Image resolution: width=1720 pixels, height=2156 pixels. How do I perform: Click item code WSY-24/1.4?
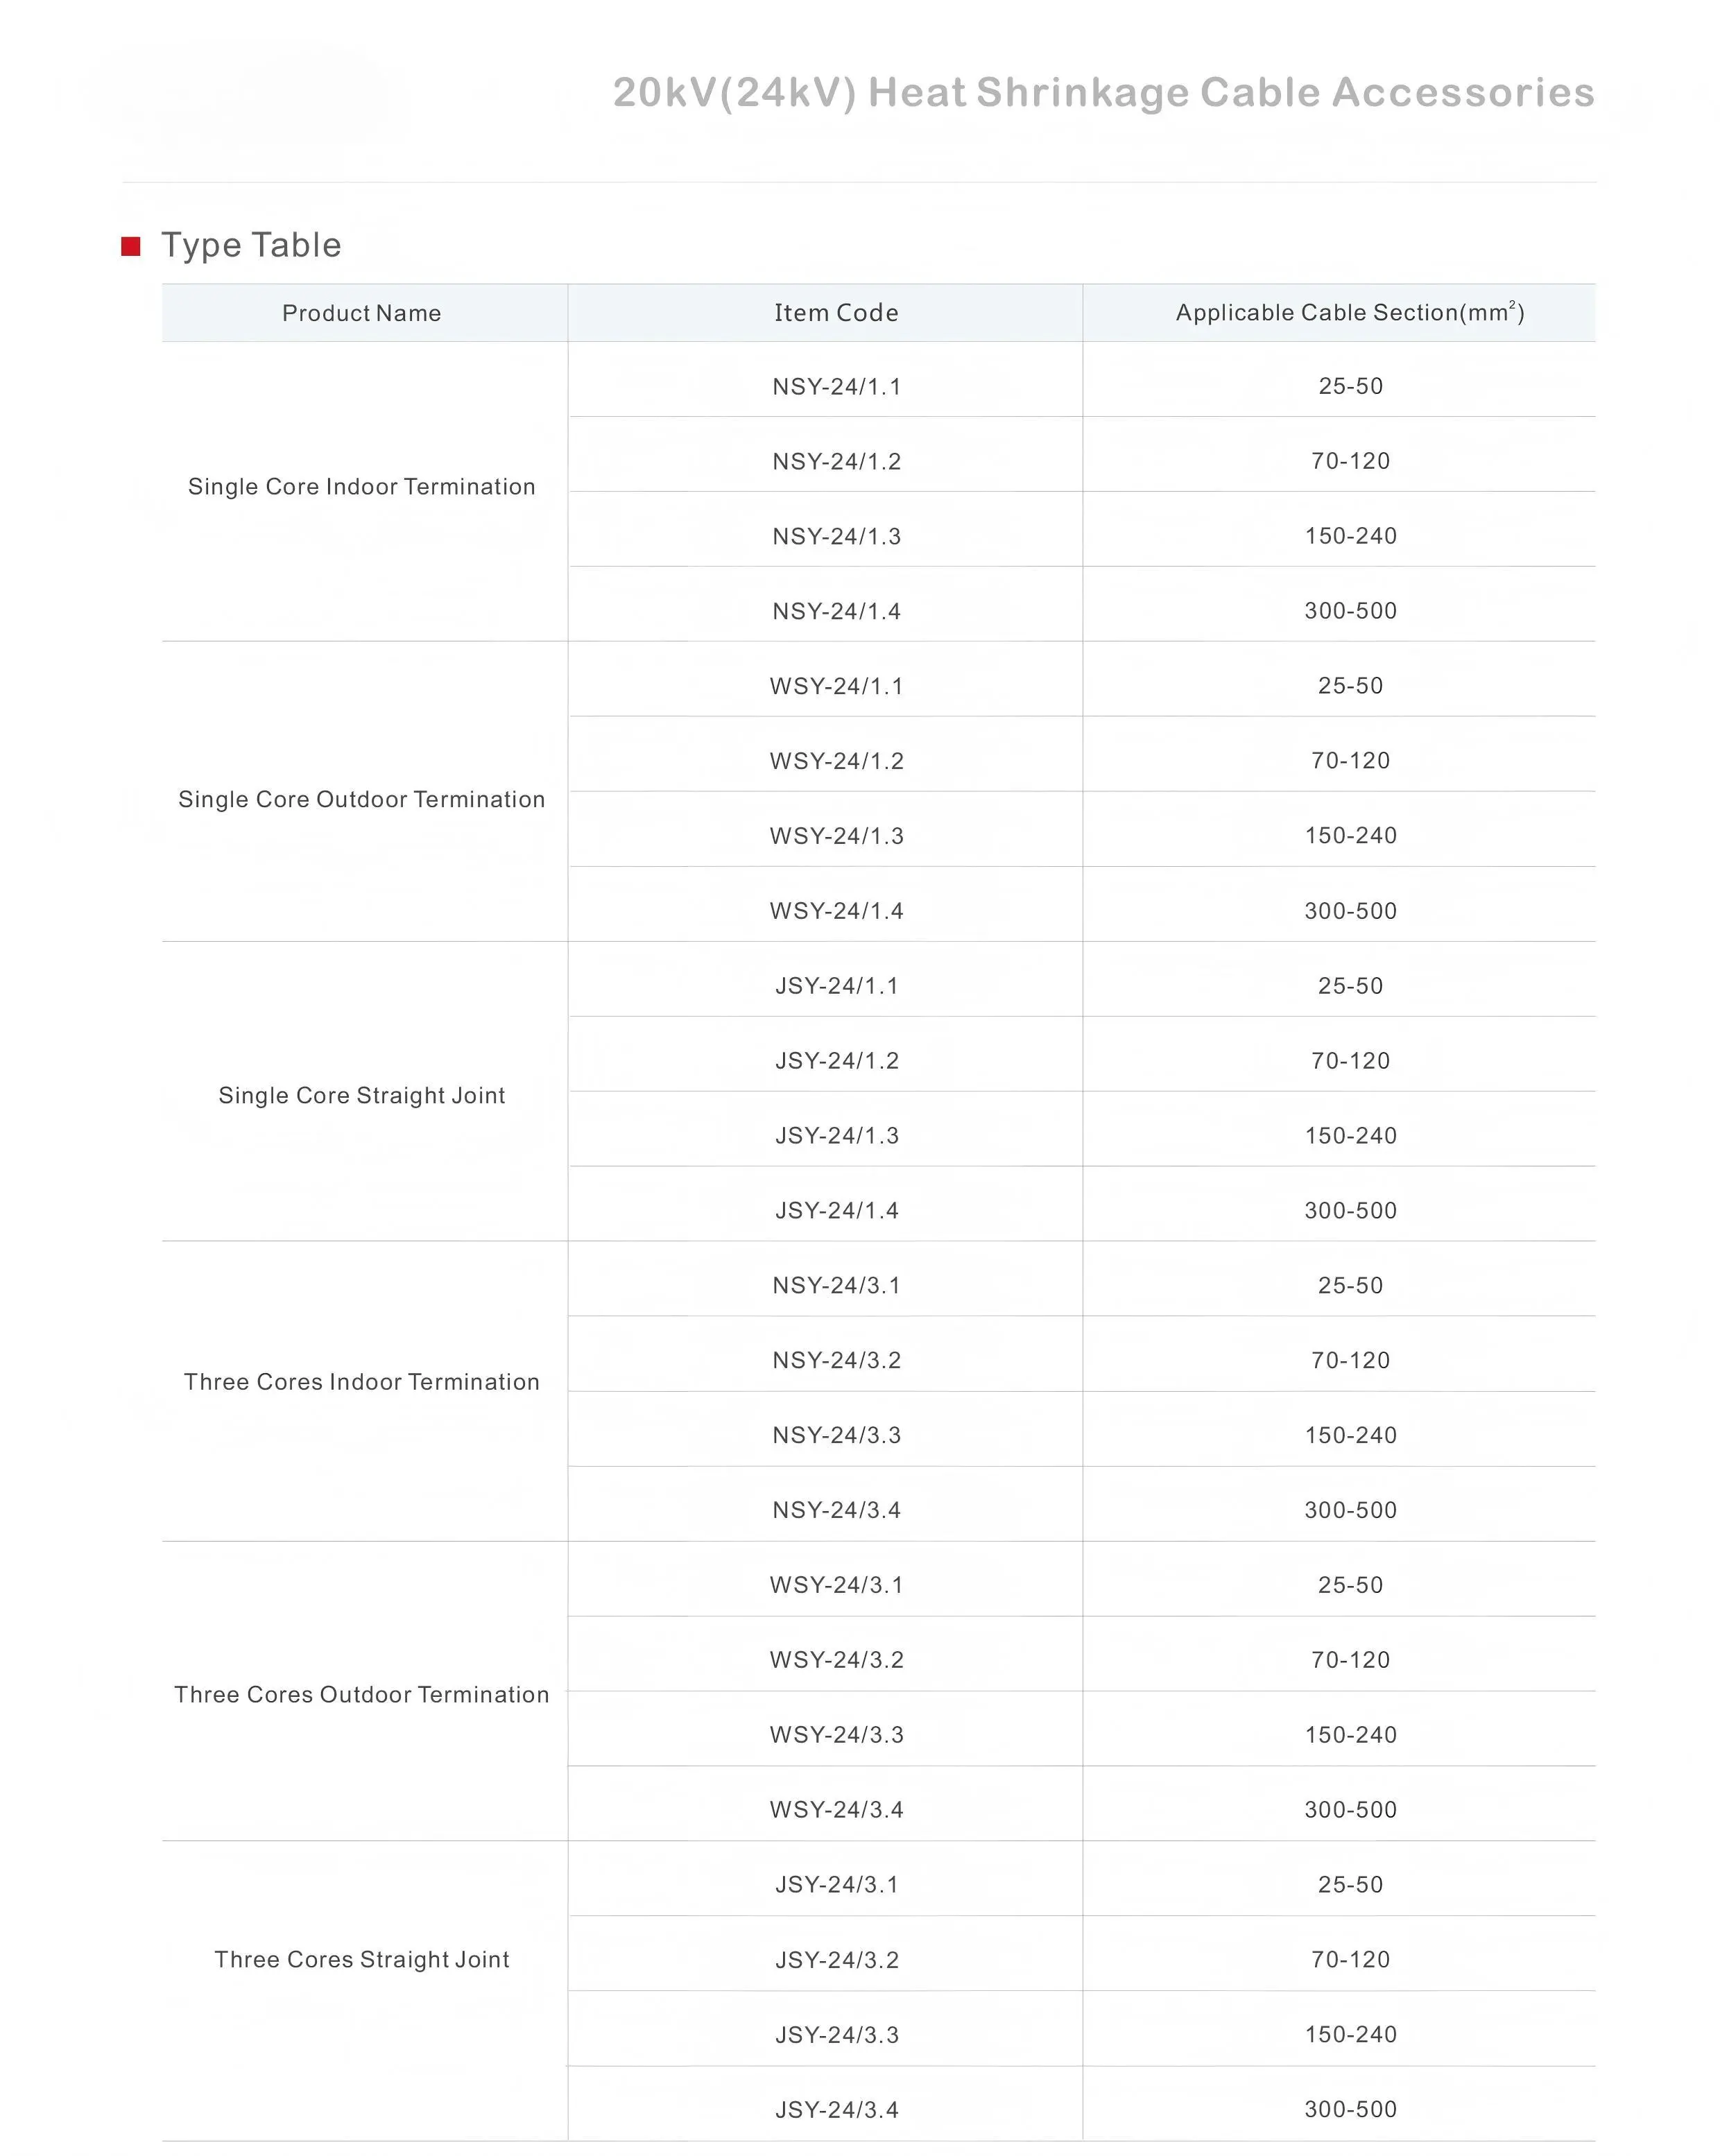[836, 912]
